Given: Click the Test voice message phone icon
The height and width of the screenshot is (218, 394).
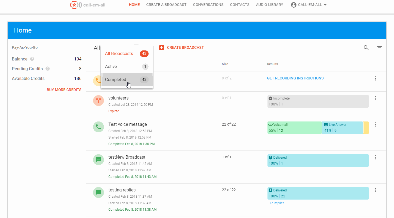Looking at the screenshot, I should 98,127.
